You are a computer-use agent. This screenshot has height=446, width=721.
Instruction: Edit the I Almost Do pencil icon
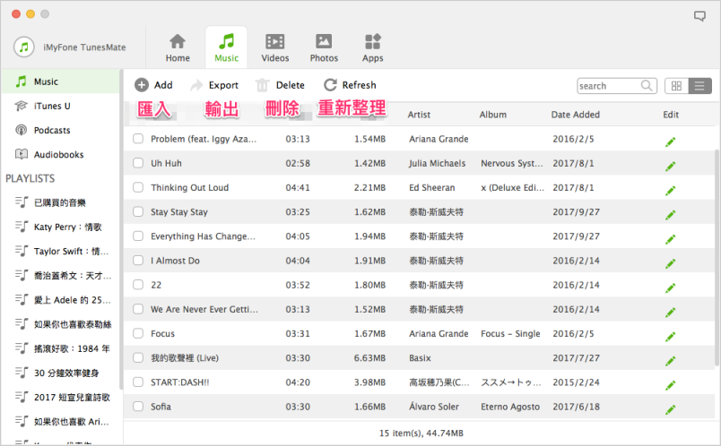(x=671, y=263)
